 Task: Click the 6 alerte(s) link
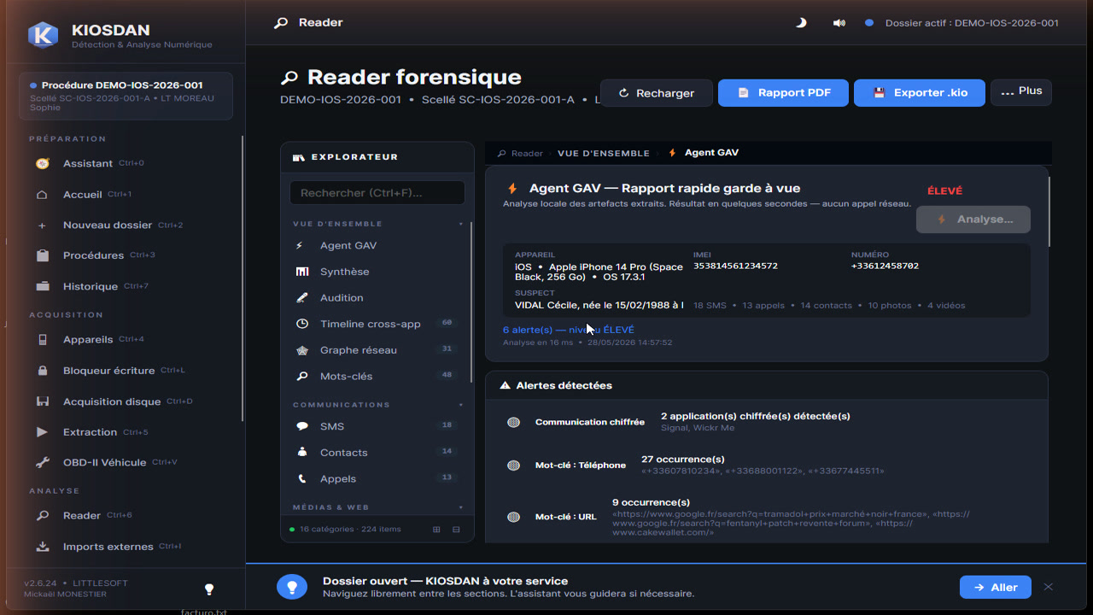[x=569, y=330]
